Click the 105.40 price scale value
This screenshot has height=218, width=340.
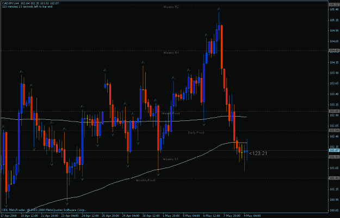pos(334,10)
